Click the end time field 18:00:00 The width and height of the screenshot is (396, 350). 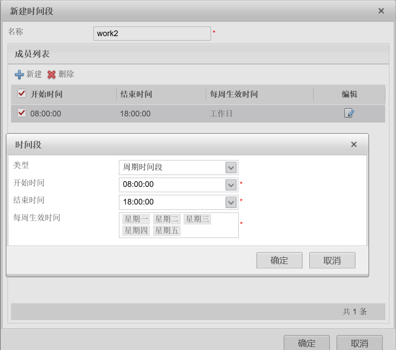[178, 202]
